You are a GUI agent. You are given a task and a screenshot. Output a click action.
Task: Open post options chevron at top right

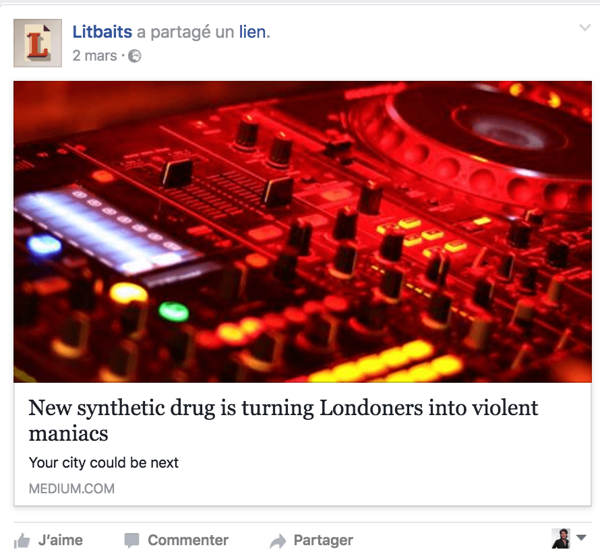click(x=584, y=28)
